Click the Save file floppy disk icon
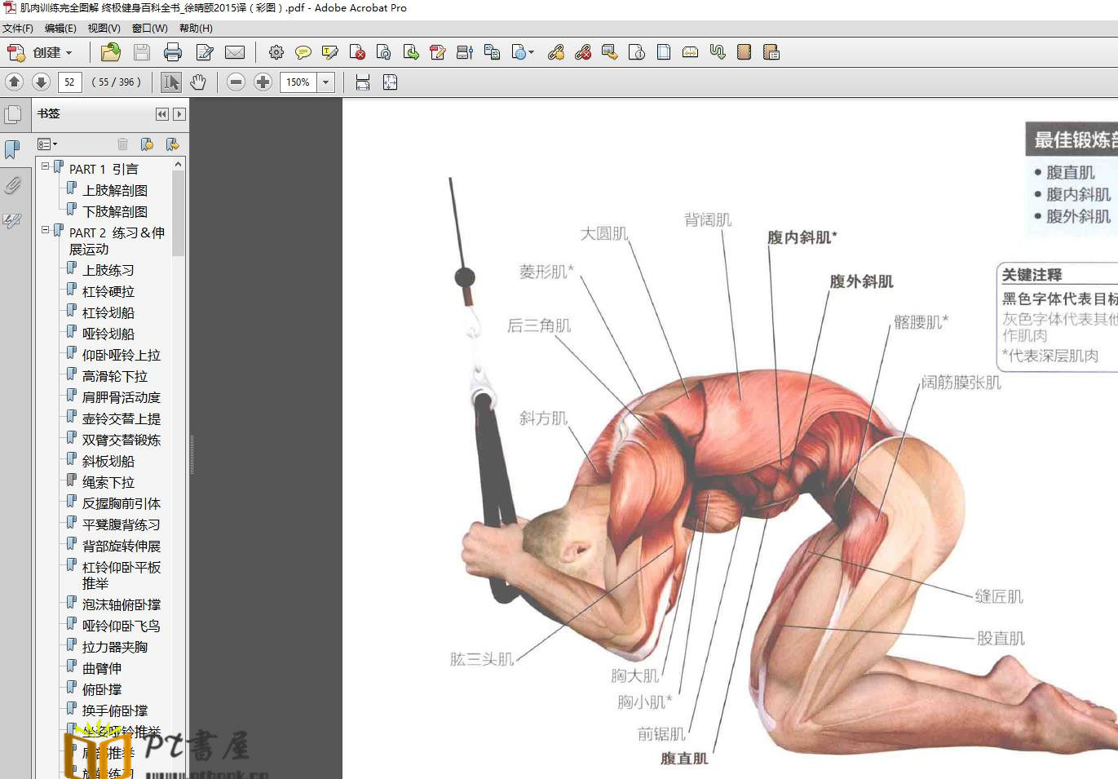The height and width of the screenshot is (779, 1118). point(142,53)
